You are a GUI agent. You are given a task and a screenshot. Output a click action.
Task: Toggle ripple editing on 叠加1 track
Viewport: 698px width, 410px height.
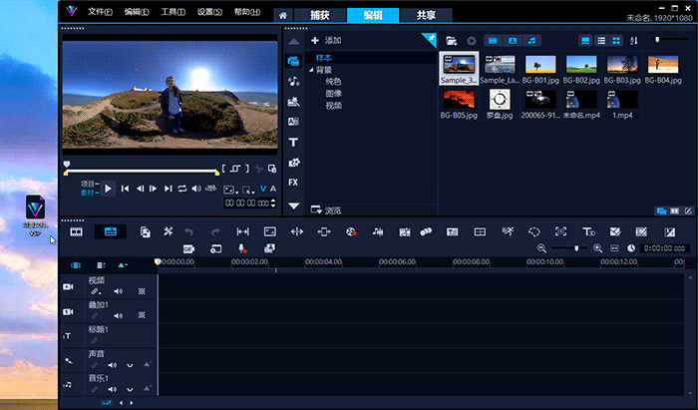[x=95, y=315]
